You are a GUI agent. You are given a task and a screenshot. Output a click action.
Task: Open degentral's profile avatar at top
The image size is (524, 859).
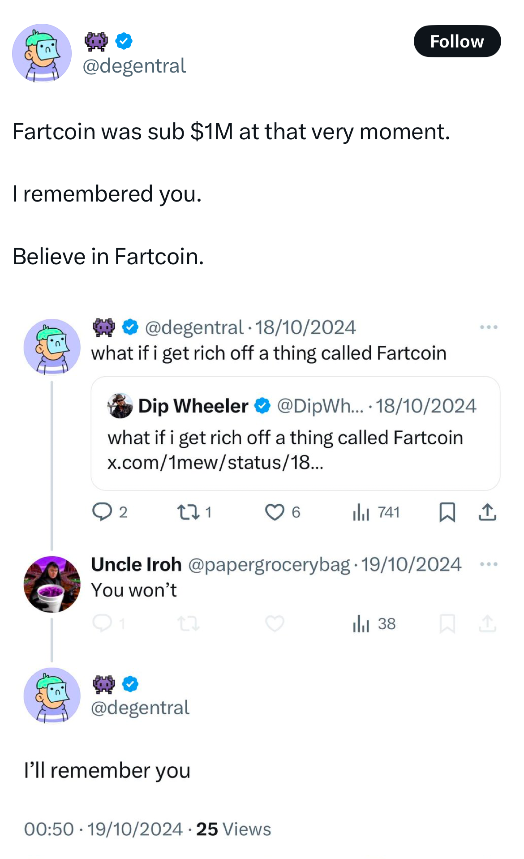click(x=42, y=53)
